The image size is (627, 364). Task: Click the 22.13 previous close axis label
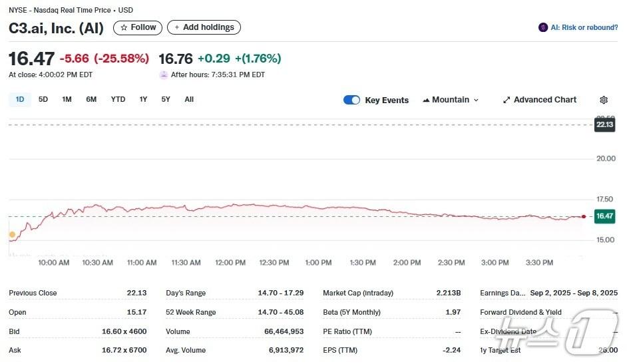point(604,124)
